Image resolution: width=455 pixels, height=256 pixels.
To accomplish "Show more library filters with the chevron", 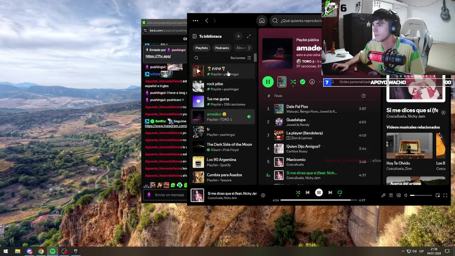I will [249, 48].
